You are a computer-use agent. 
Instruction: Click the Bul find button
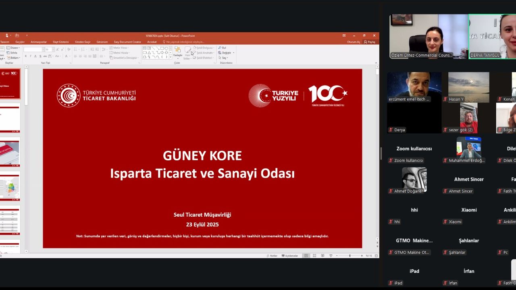point(222,48)
